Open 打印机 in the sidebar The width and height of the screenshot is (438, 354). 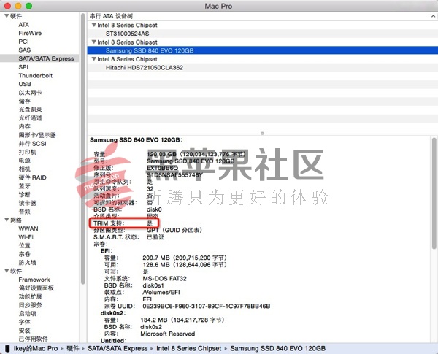pyautogui.click(x=28, y=152)
